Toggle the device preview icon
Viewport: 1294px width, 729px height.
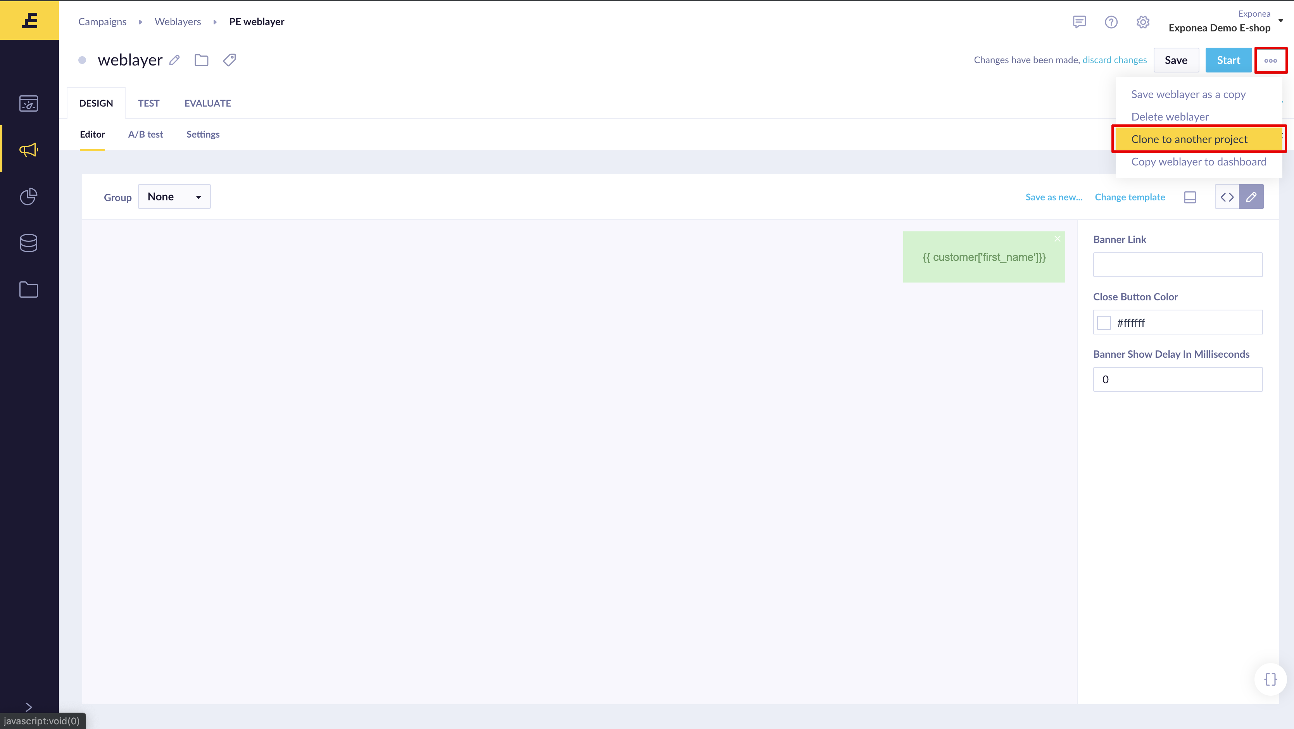(1190, 197)
